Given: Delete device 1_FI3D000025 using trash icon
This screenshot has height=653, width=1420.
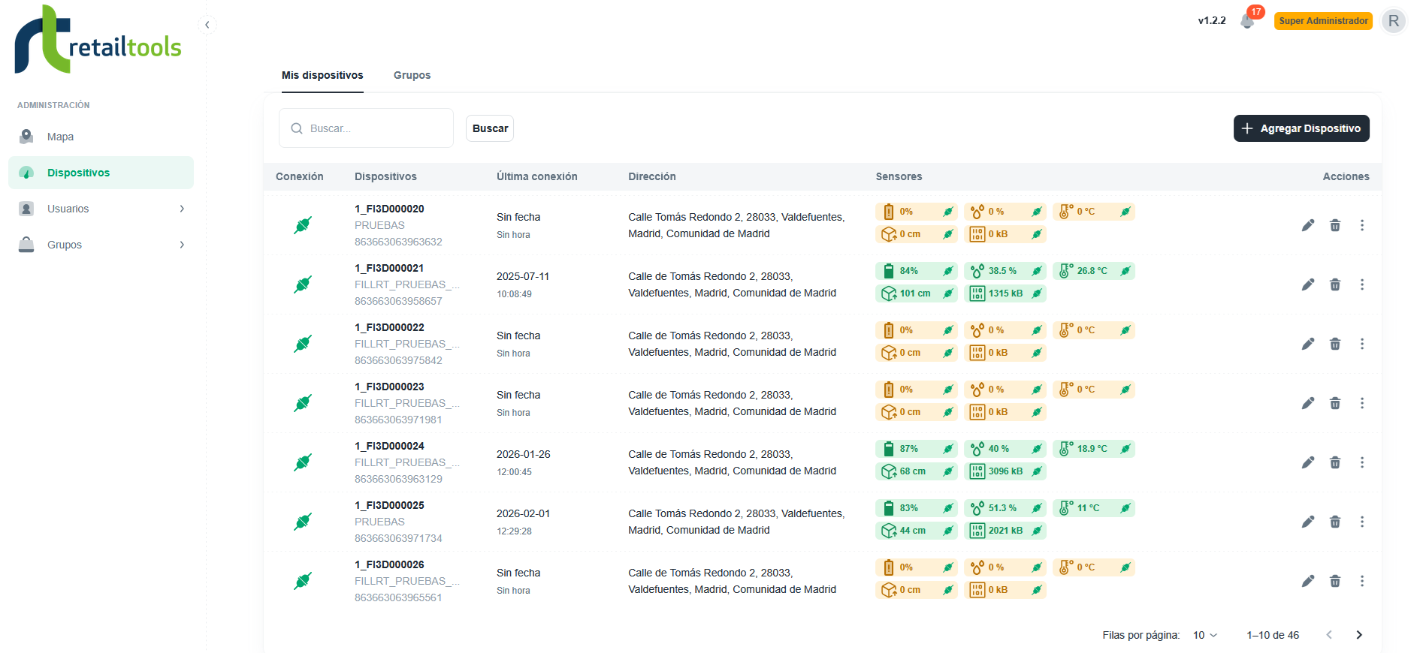Looking at the screenshot, I should click(x=1335, y=522).
